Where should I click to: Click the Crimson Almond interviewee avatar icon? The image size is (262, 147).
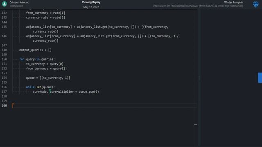coord(5,4)
